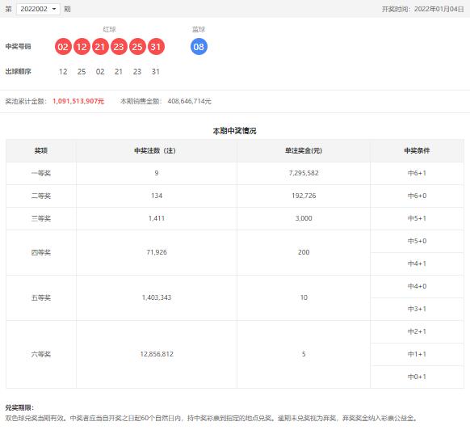Click condition cell 中5+0
Screen dimensions: 470x430
(417, 241)
